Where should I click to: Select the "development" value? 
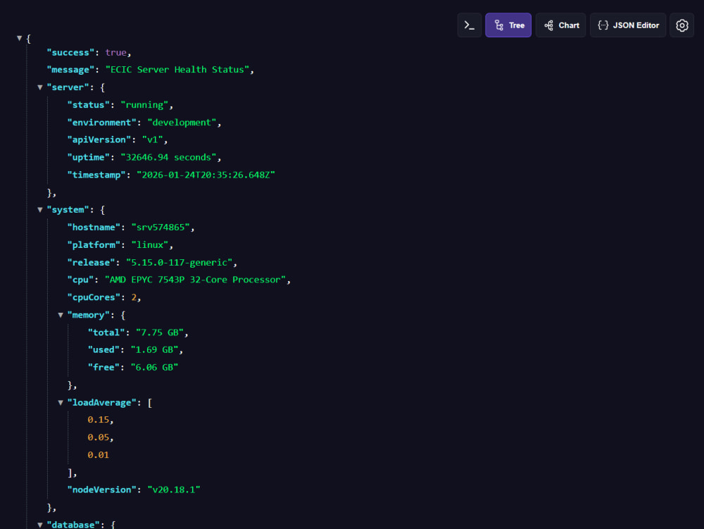(x=182, y=123)
